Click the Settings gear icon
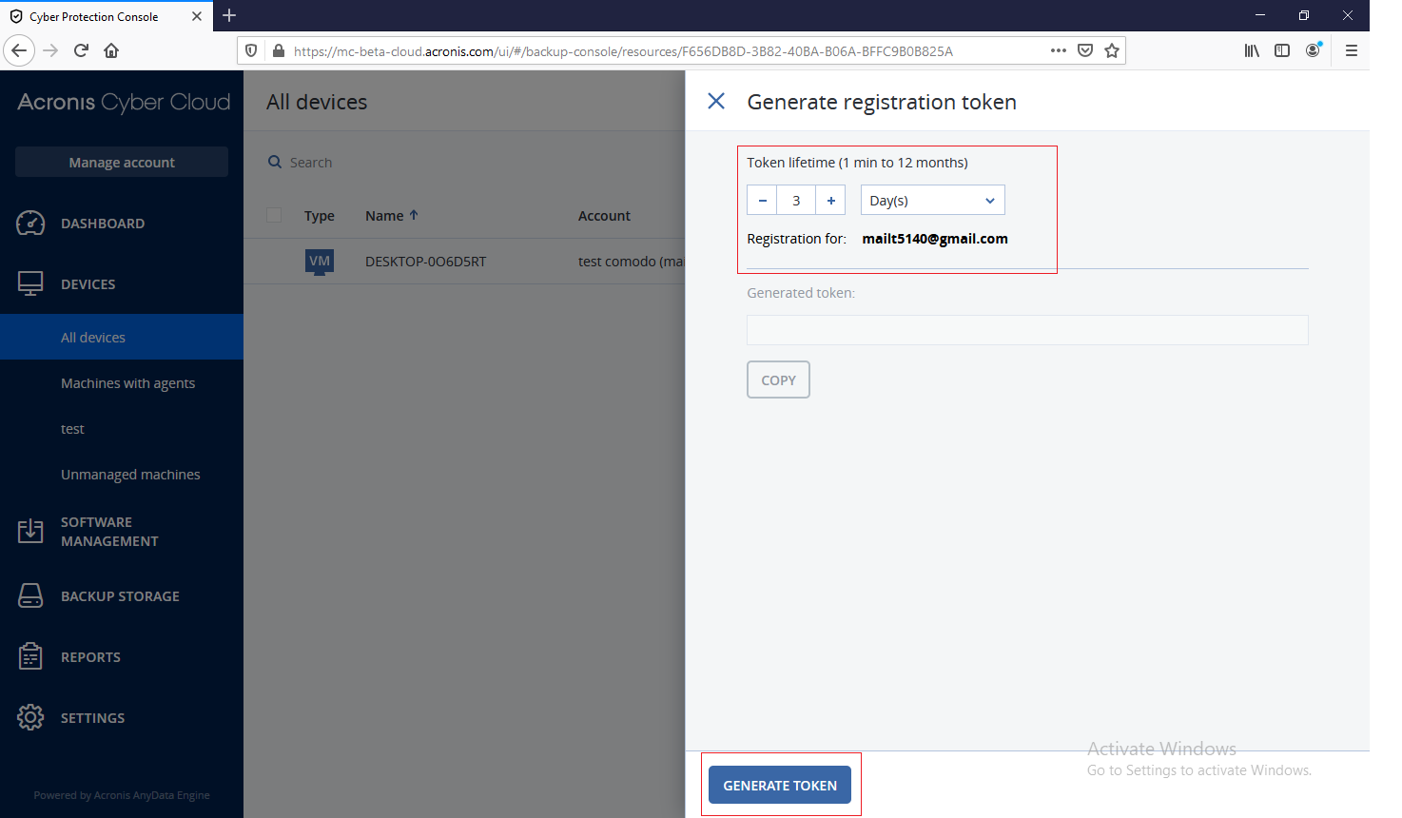 coord(30,717)
